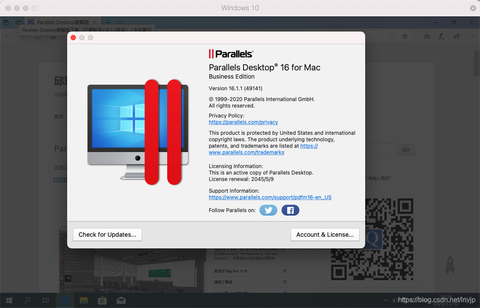Click the Edge icon in taskbar

65,301
